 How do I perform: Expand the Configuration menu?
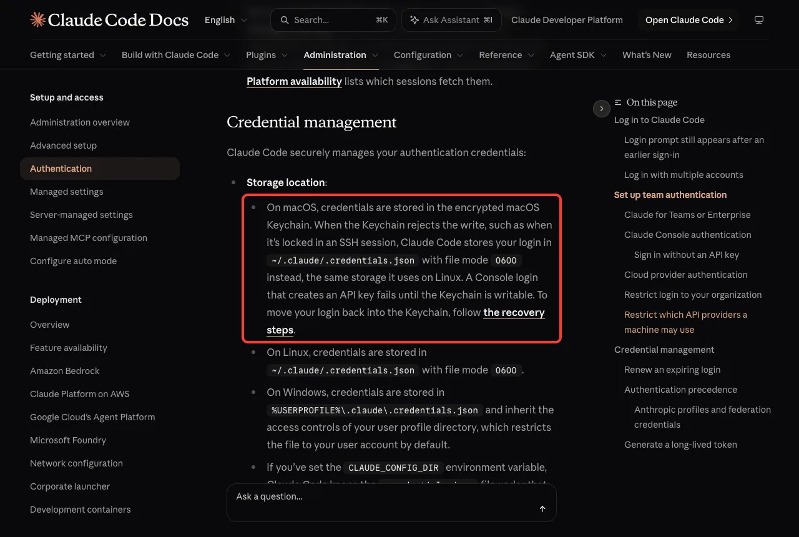(x=429, y=55)
